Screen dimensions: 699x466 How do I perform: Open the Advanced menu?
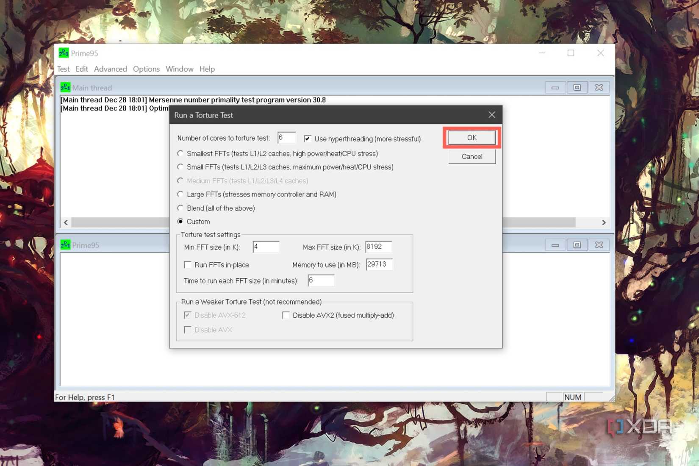[110, 69]
